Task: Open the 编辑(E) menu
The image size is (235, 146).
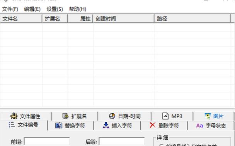Action: tap(32, 9)
